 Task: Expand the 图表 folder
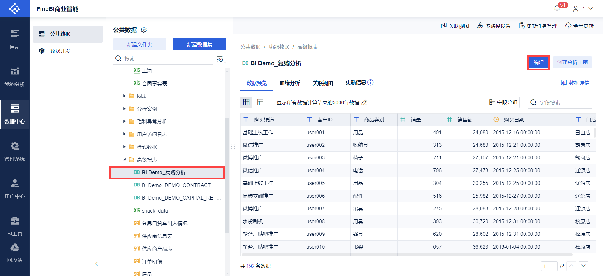[124, 96]
